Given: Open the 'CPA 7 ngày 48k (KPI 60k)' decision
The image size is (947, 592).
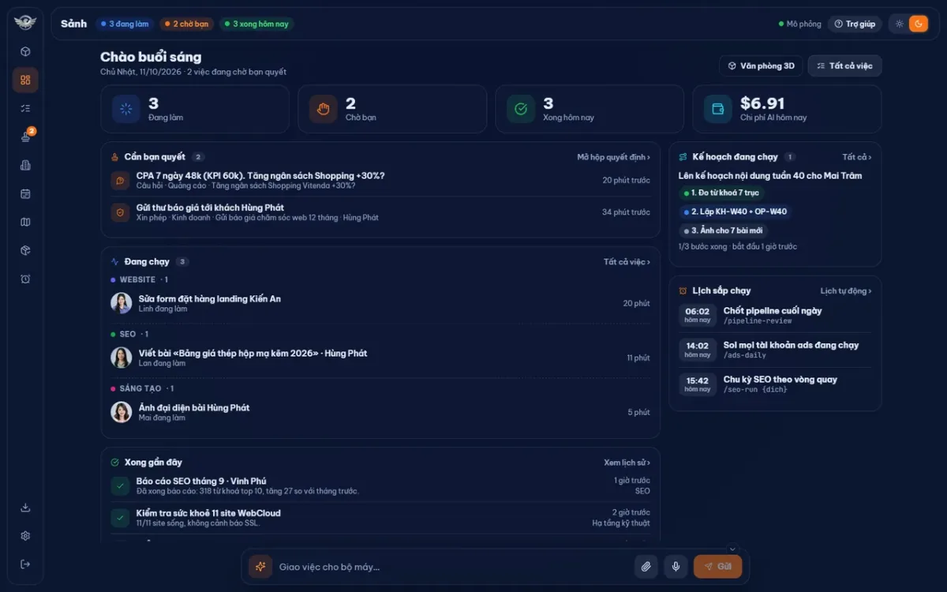Looking at the screenshot, I should point(380,180).
